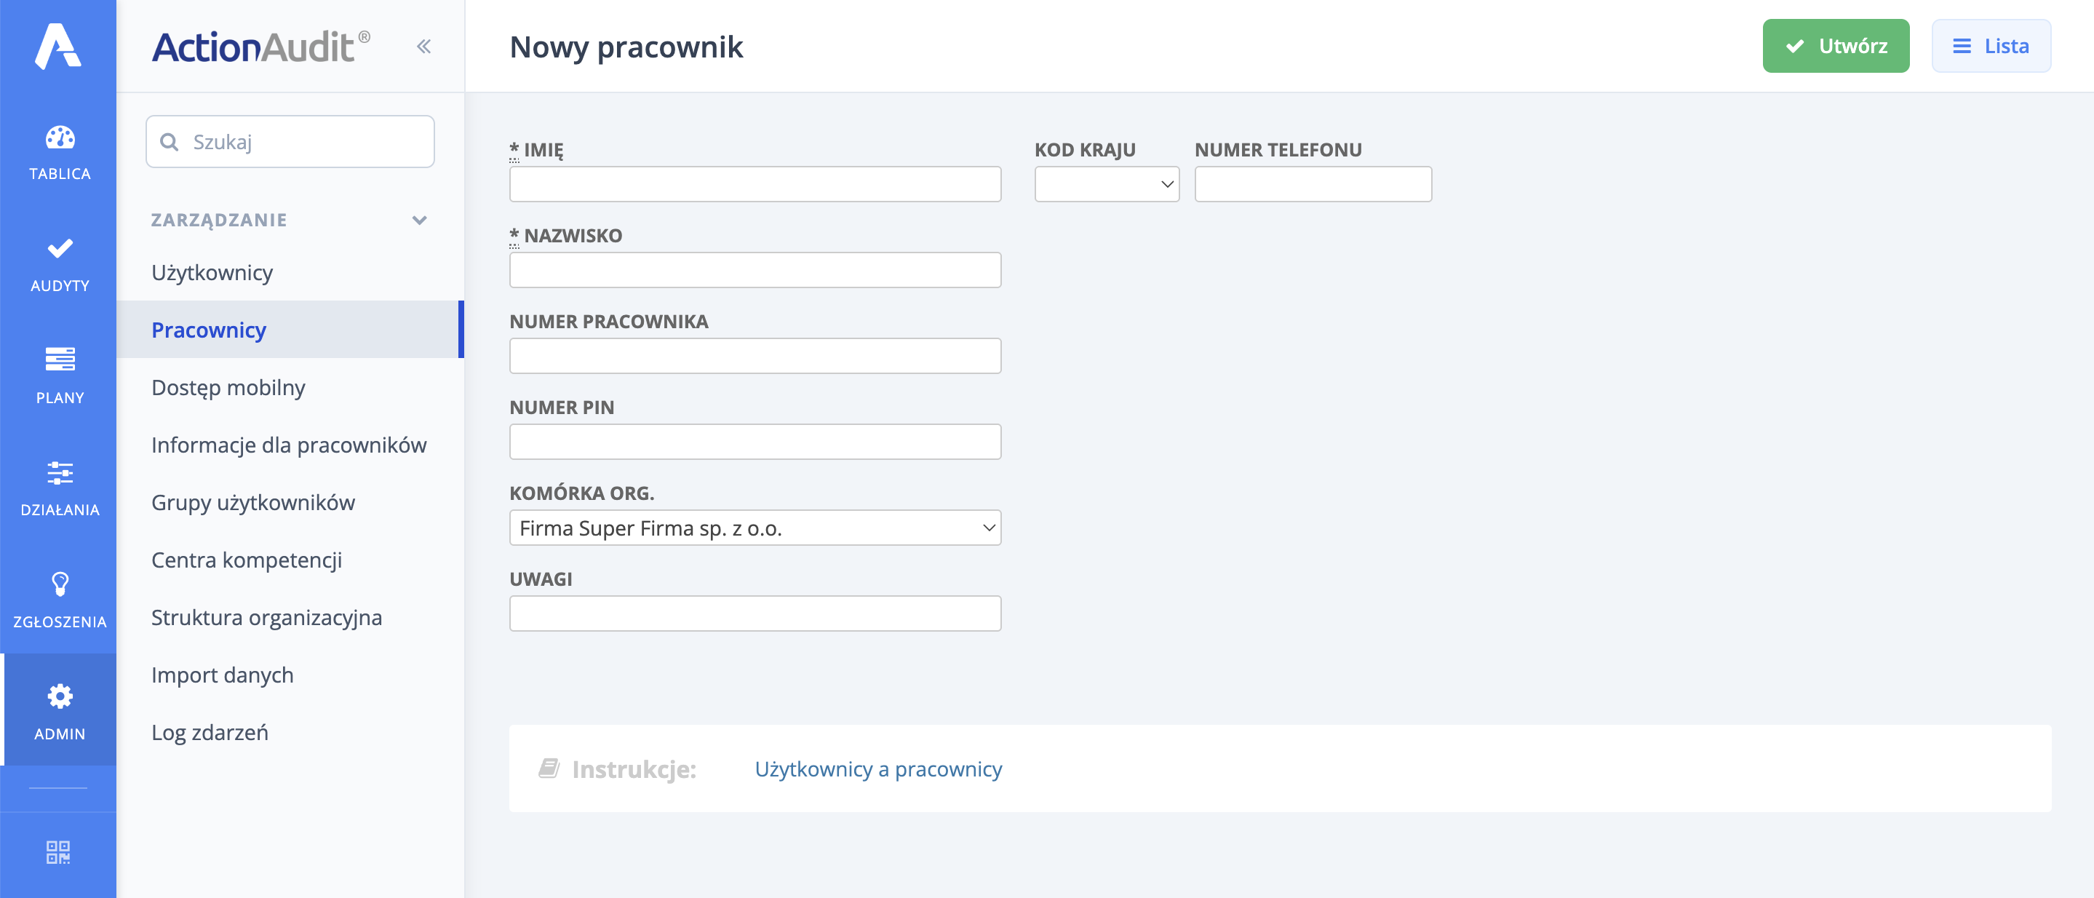2094x898 pixels.
Task: Open Struktura organizacyjna from the menu
Action: tap(266, 617)
